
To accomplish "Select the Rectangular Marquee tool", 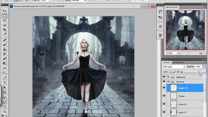I will coord(5,16).
